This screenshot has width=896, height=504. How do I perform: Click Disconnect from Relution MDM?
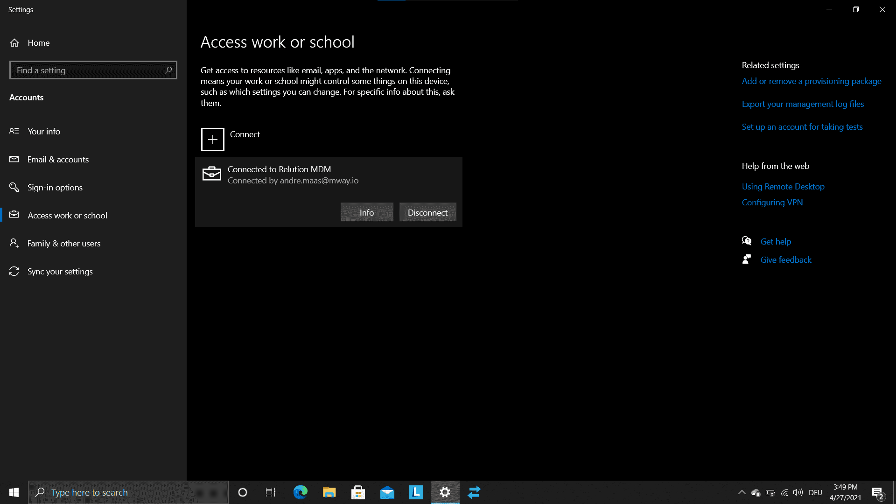tap(427, 212)
